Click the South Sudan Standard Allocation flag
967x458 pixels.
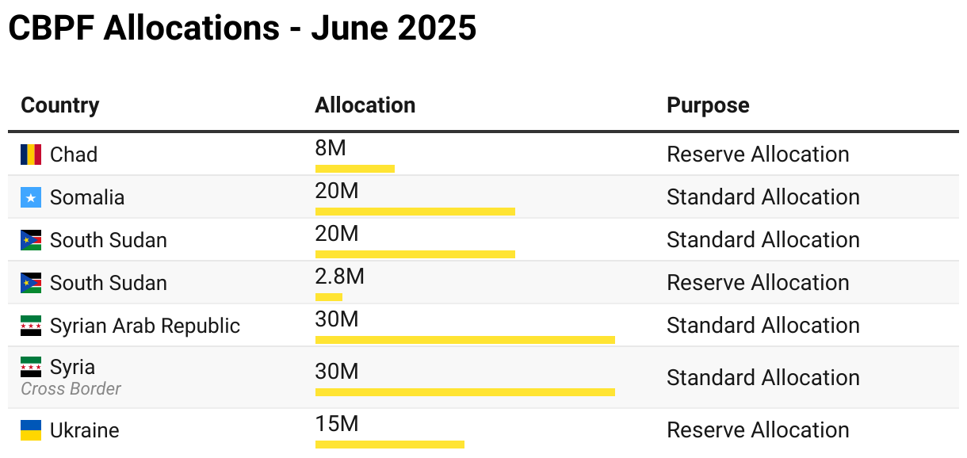coord(31,240)
